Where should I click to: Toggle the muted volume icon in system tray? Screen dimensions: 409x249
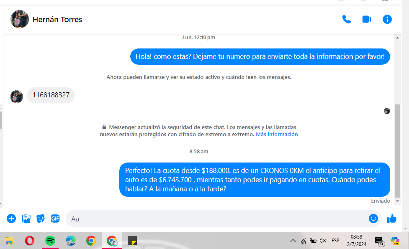323,241
